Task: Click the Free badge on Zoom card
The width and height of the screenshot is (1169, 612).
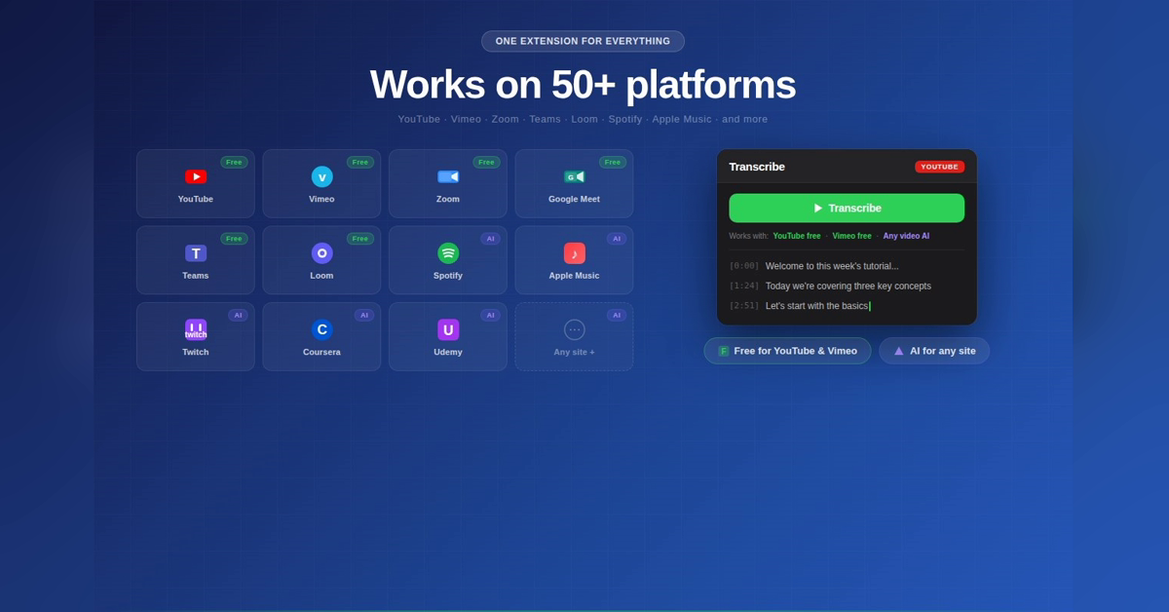Action: 486,162
